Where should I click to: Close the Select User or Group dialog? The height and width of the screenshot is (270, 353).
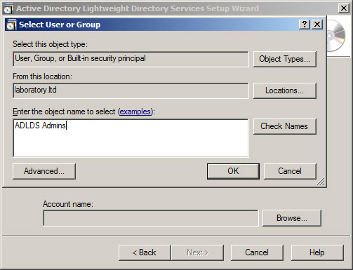(x=317, y=25)
